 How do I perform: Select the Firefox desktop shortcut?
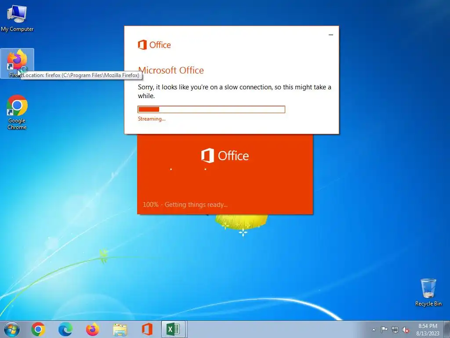tap(17, 63)
